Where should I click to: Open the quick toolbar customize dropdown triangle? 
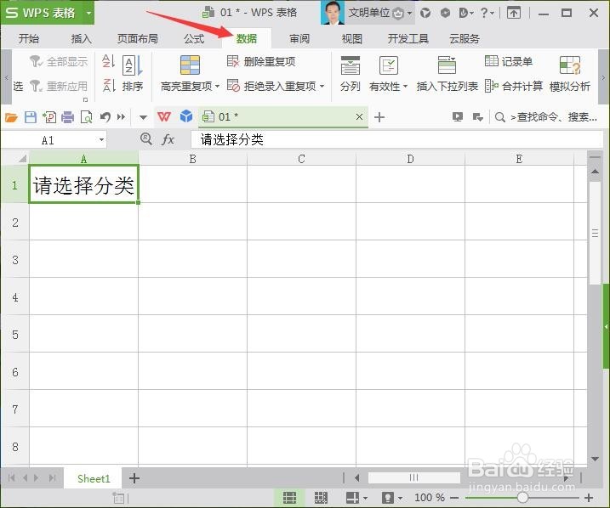click(x=143, y=117)
